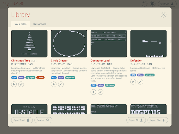
Task: Select the Your Files tab
Action: tap(20, 24)
